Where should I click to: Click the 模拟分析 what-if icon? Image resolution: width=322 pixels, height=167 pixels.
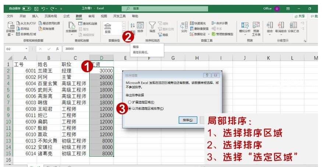(x=245, y=25)
